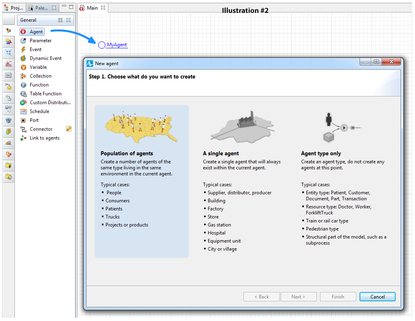Select the Schedule palette item
The width and height of the screenshot is (415, 321).
coord(39,111)
